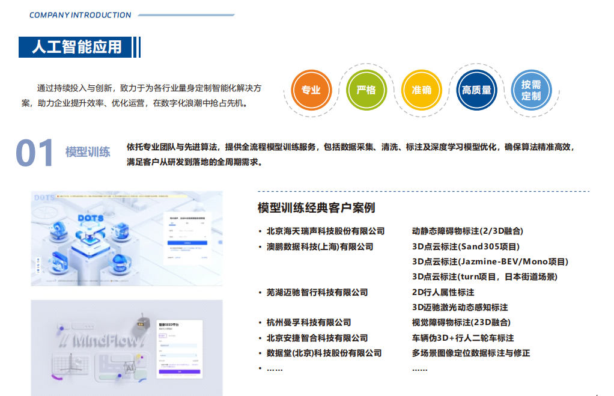Click the 模型训练 section heading
614x396 pixels.
pyautogui.click(x=88, y=152)
